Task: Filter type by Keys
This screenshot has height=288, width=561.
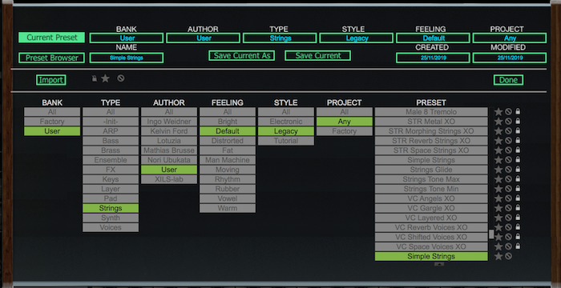Action: coord(111,179)
